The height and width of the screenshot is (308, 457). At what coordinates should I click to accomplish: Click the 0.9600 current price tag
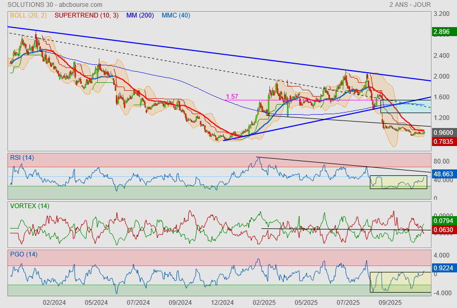443,132
